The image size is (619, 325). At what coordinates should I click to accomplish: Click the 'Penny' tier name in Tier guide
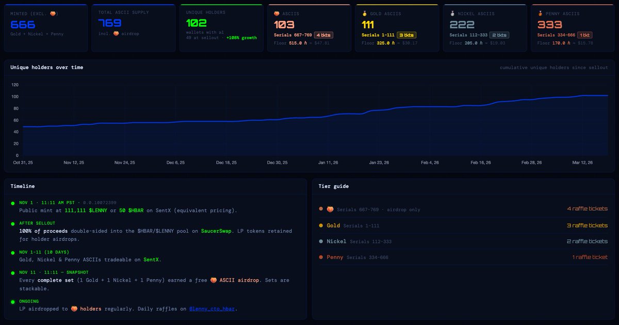click(335, 257)
